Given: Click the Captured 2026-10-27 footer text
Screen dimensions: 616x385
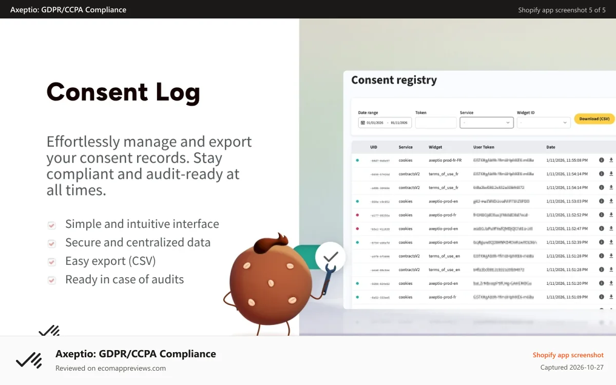Looking at the screenshot, I should click(x=572, y=367).
